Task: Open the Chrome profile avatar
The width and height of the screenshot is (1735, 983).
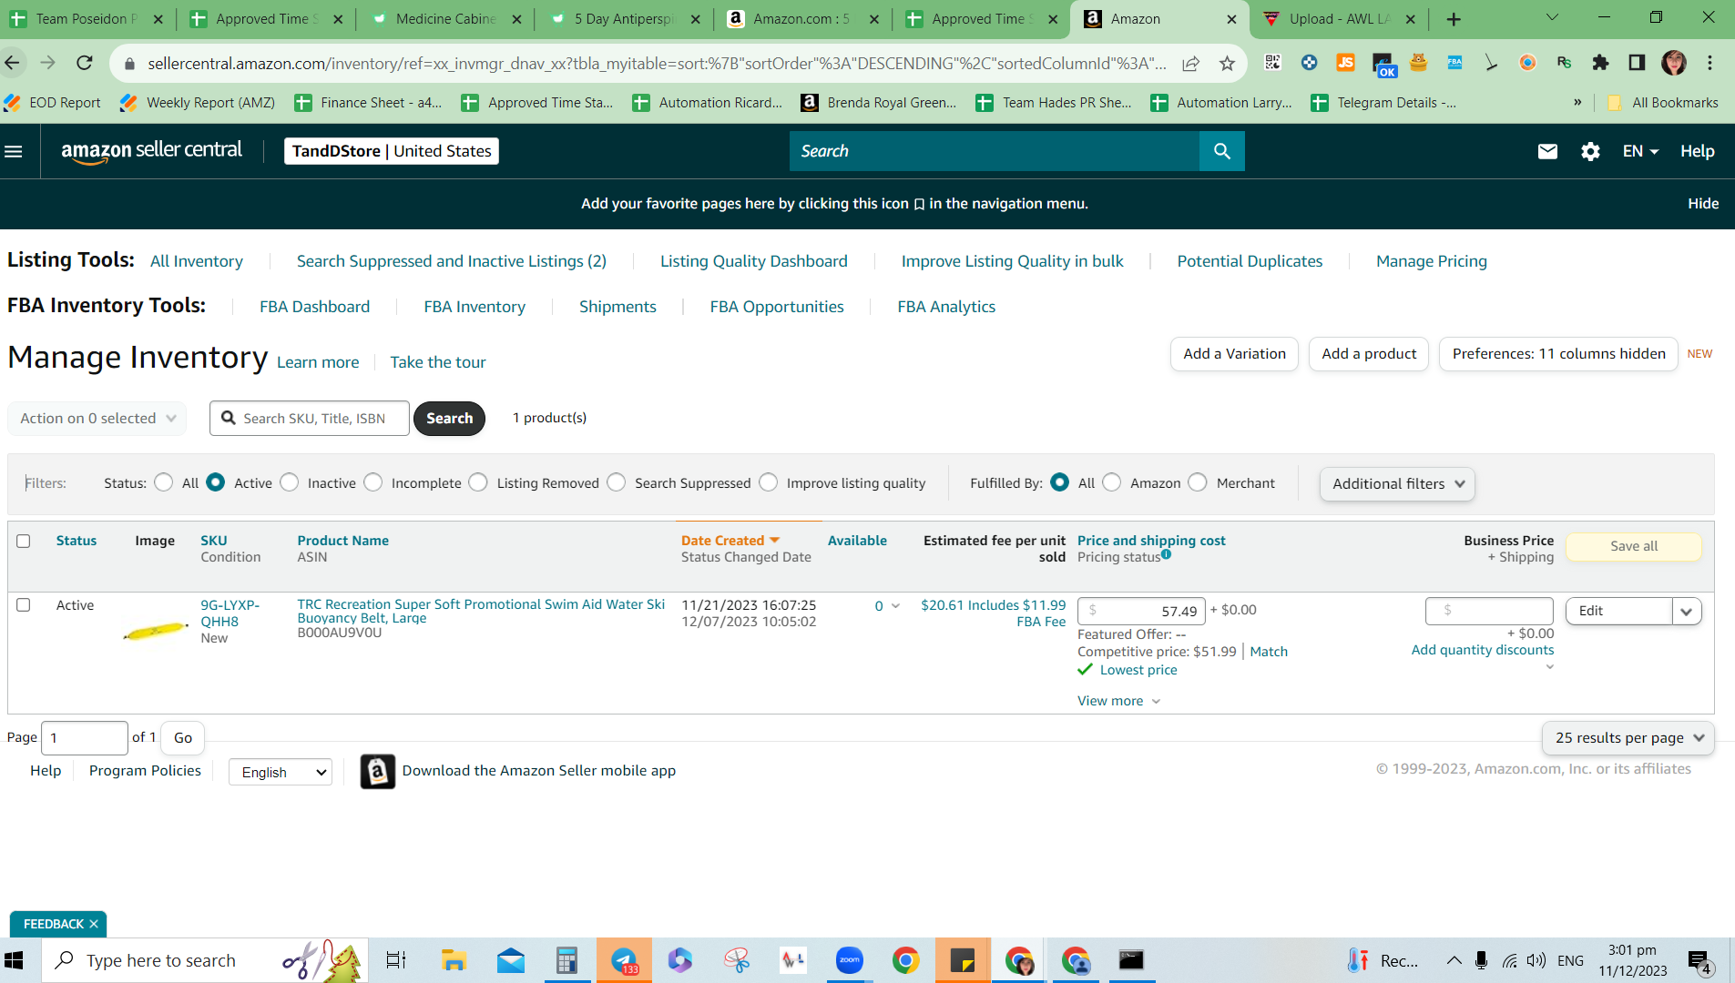Action: click(1674, 63)
